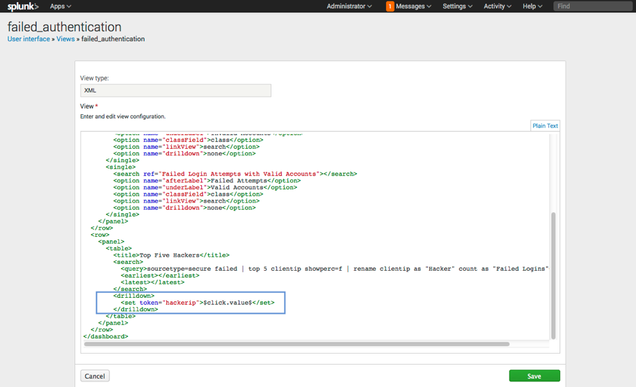This screenshot has width=636, height=387.
Task: Click the <latest></latest> line
Action: 152,282
